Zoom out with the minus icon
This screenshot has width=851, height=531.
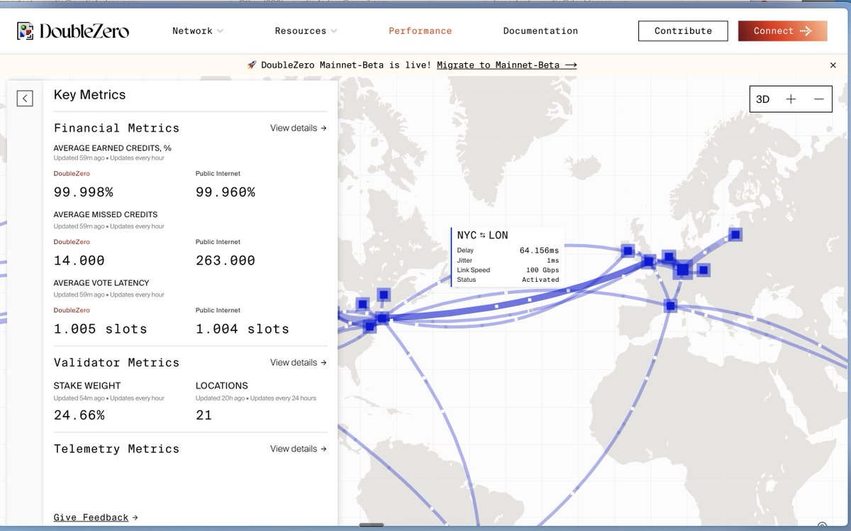(x=819, y=99)
